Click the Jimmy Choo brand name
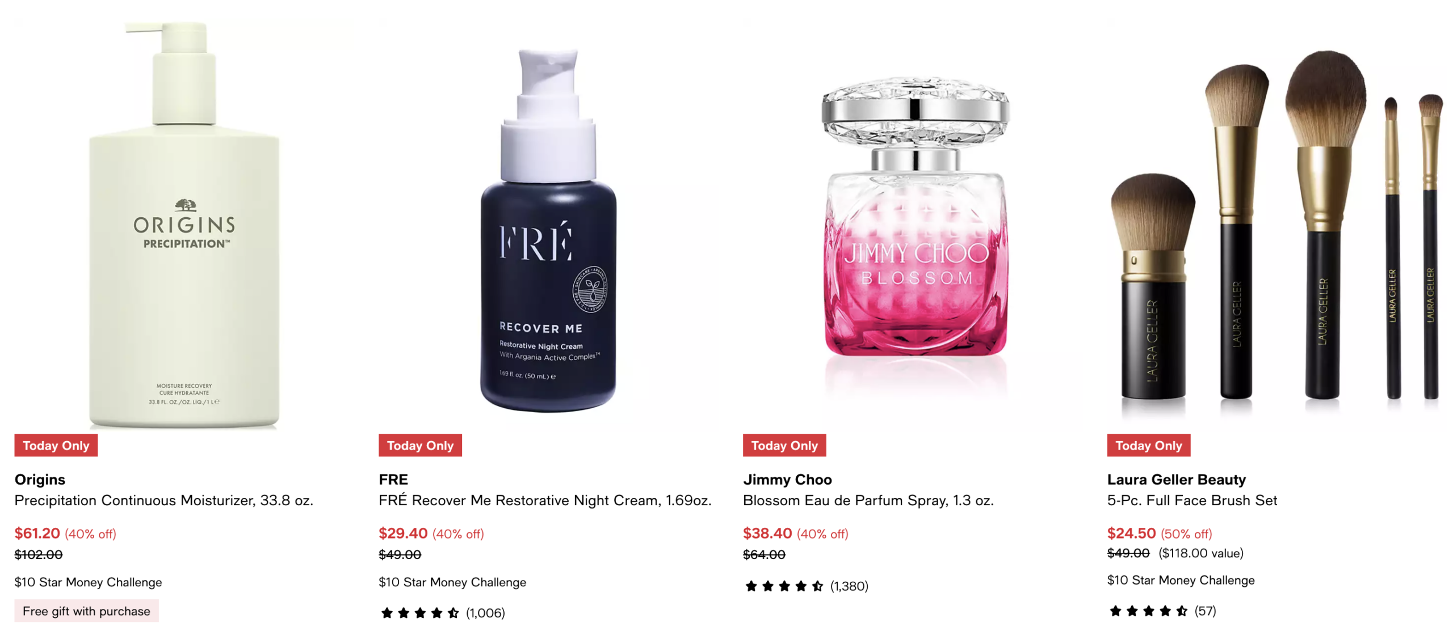The image size is (1453, 635). 787,480
